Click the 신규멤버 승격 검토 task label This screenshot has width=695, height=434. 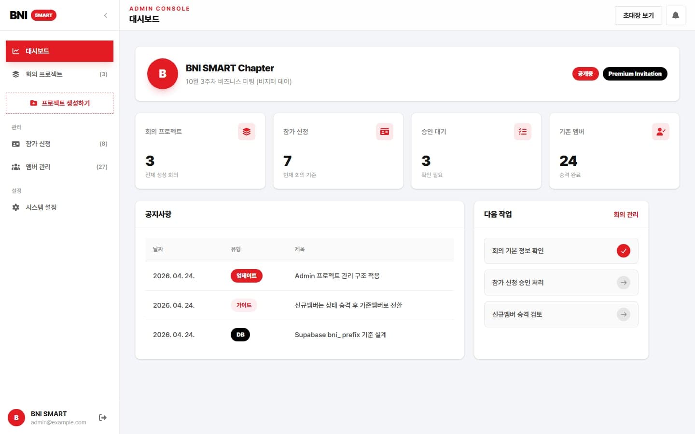517,314
